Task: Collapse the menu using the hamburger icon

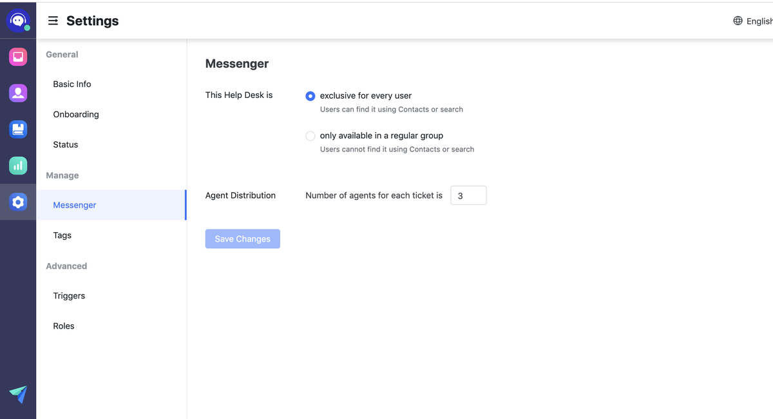Action: point(53,21)
